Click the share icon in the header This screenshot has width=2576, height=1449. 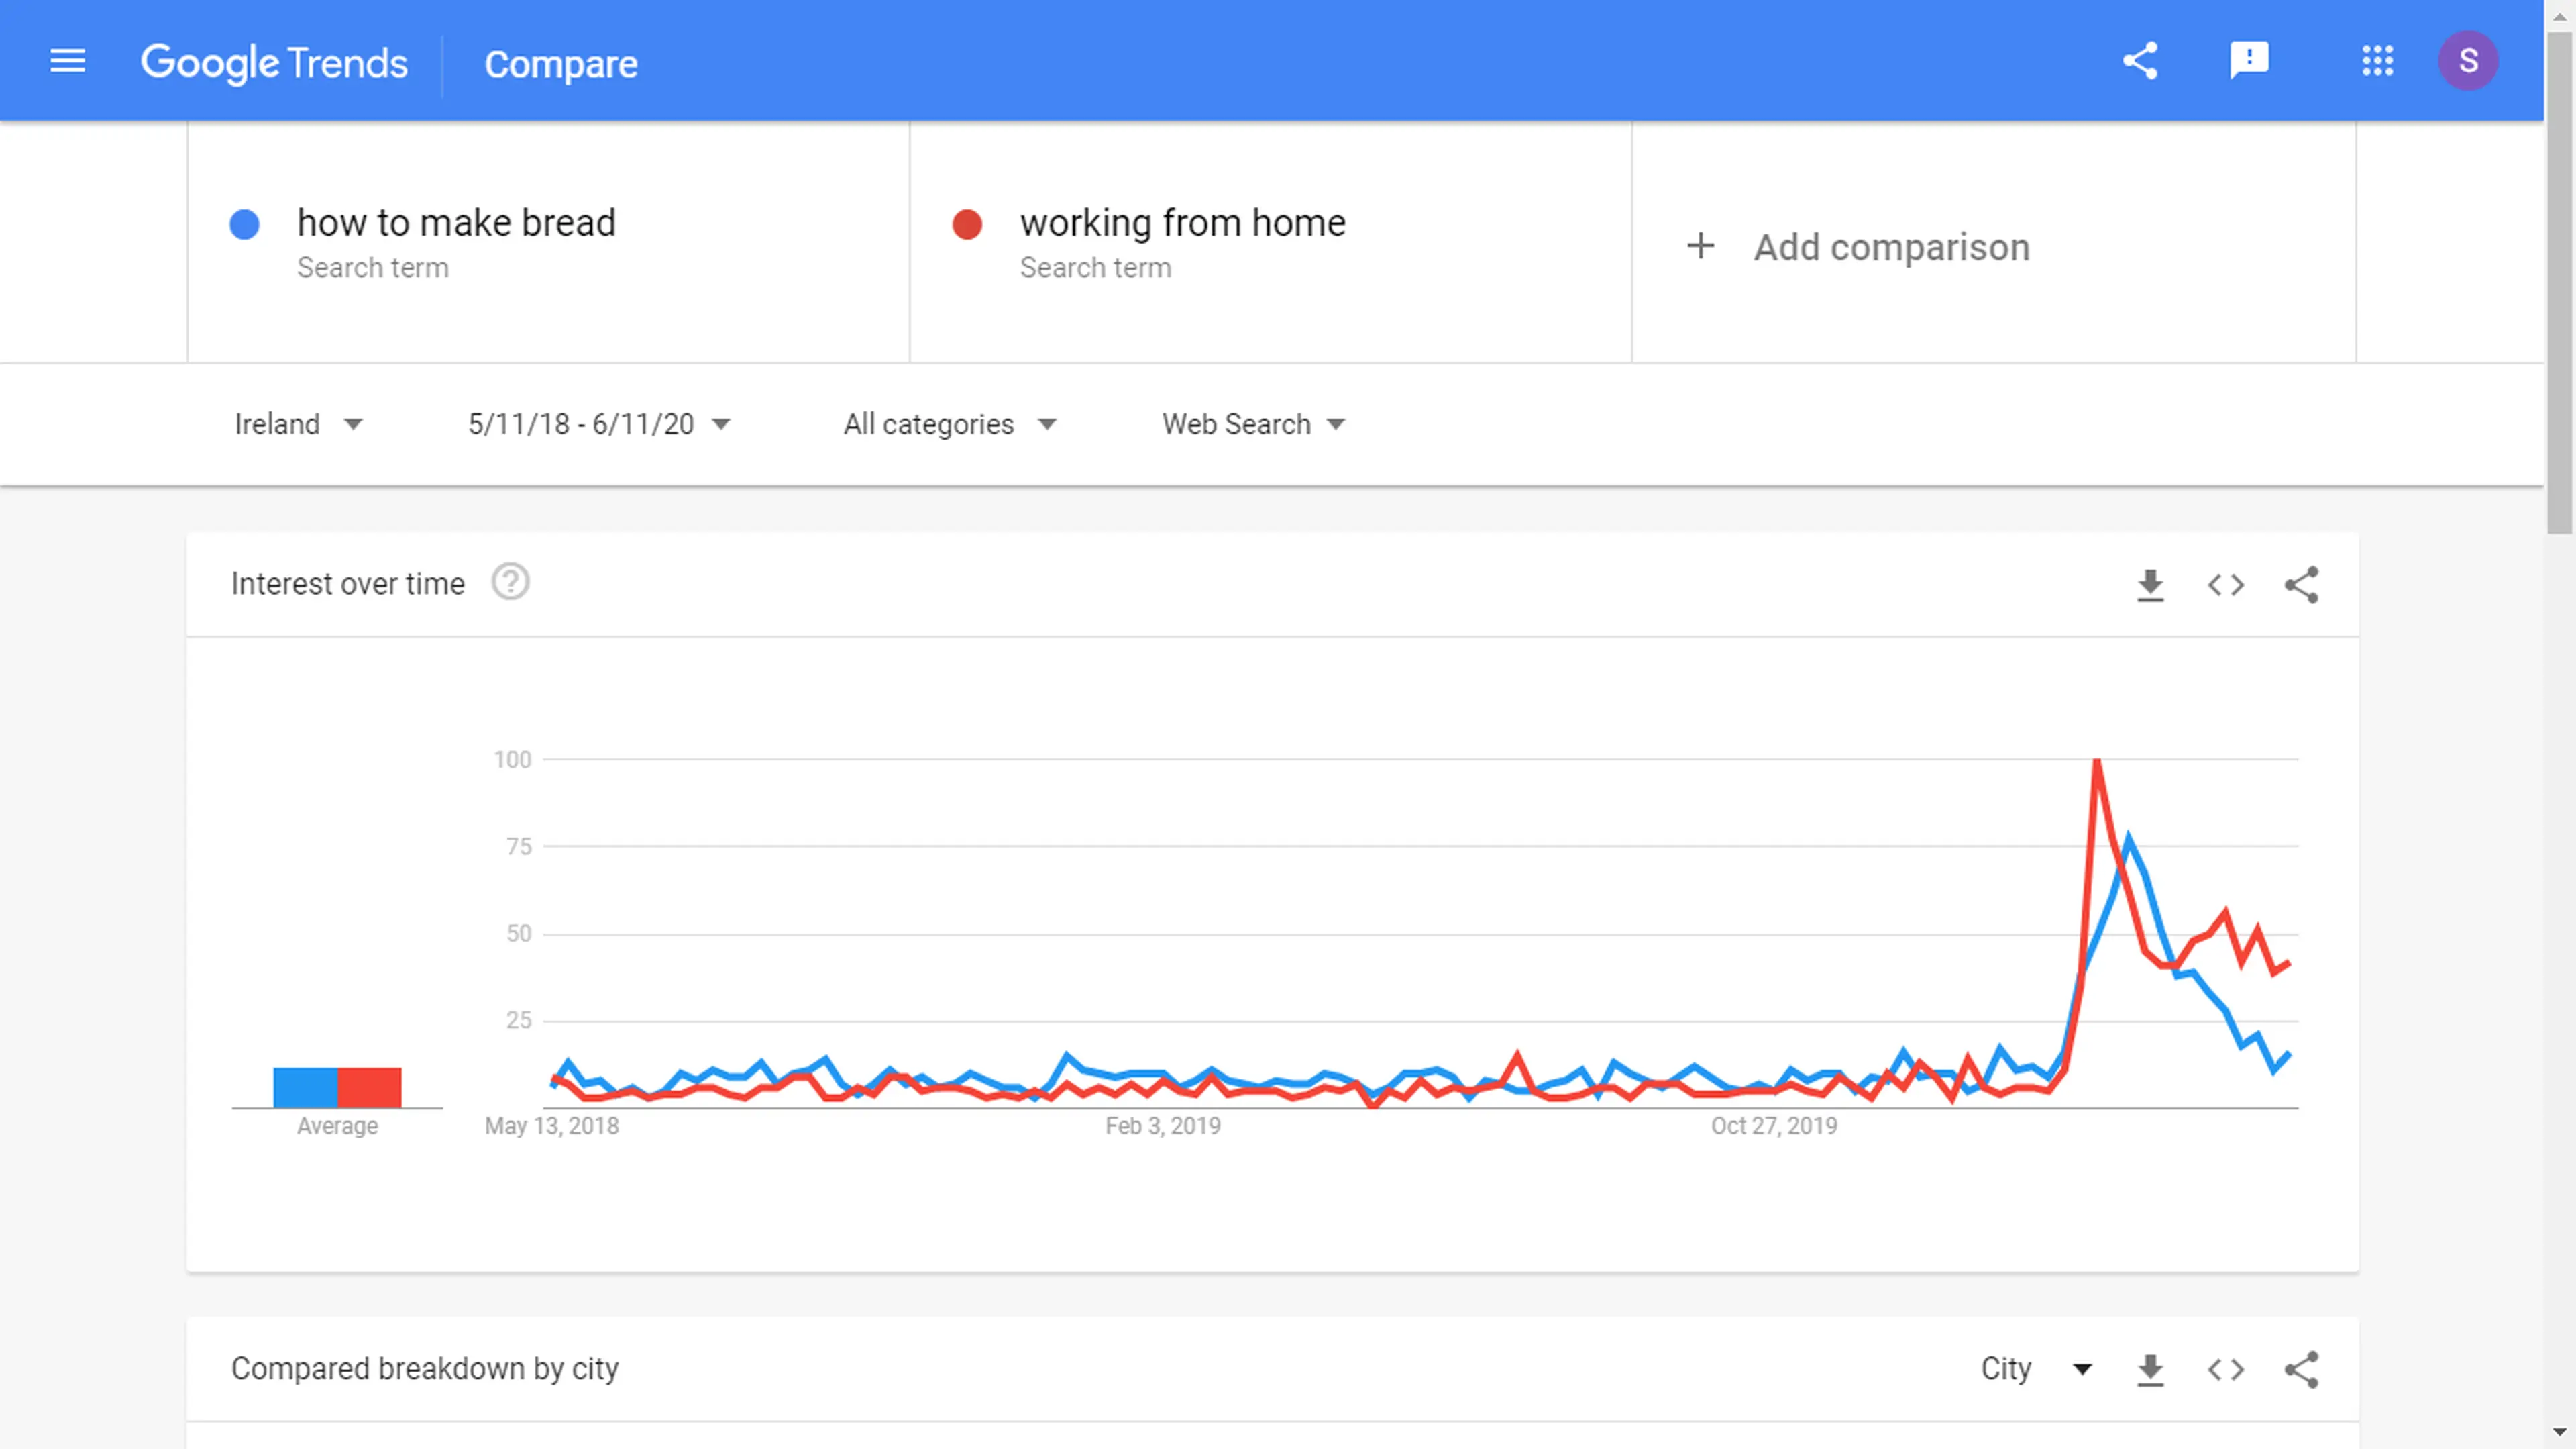point(2140,61)
